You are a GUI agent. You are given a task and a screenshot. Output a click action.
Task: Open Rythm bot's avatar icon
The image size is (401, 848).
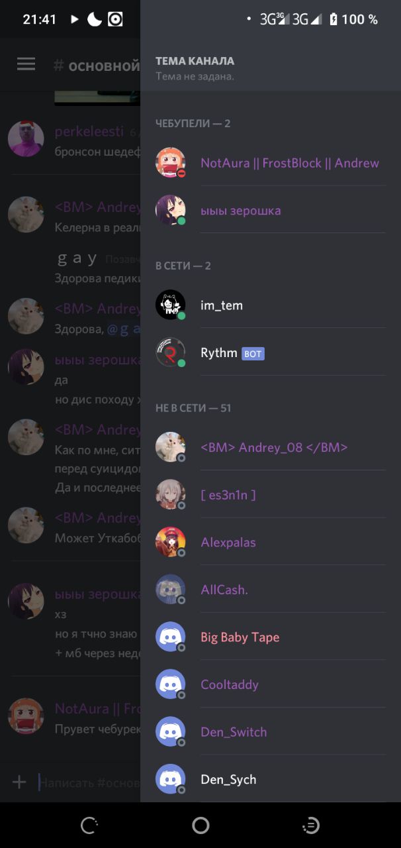point(170,352)
